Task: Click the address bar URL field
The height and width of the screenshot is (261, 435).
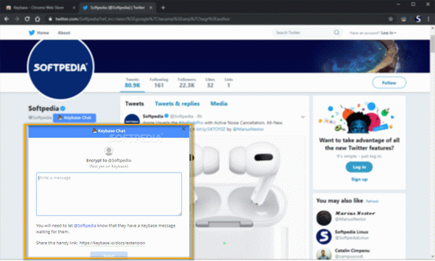Action: click(216, 19)
